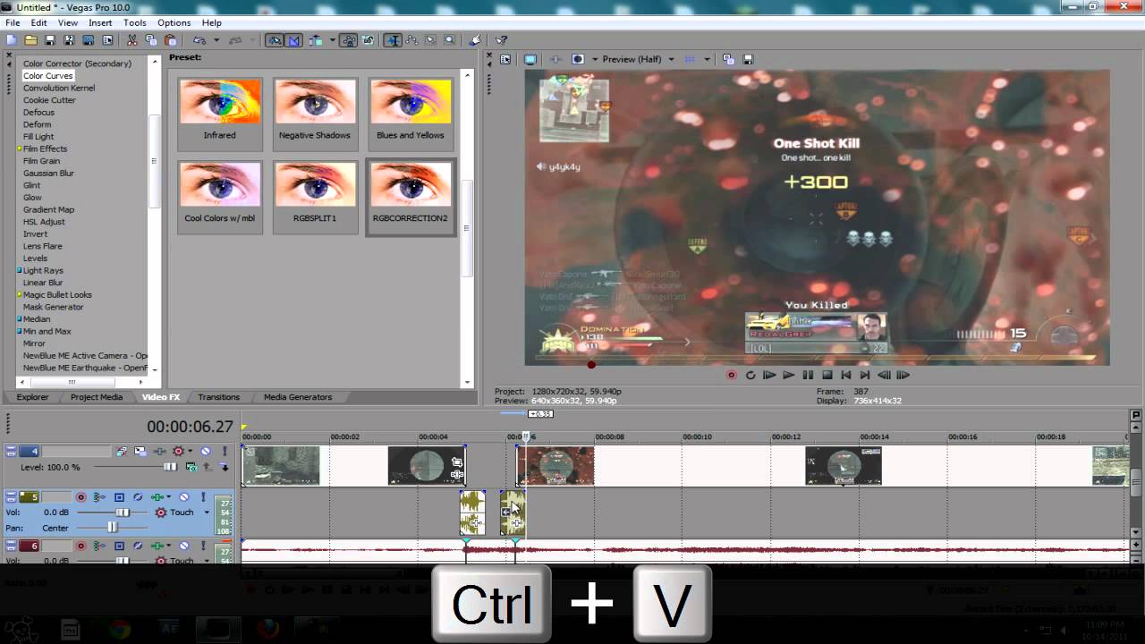Open the Options menu

click(x=174, y=22)
